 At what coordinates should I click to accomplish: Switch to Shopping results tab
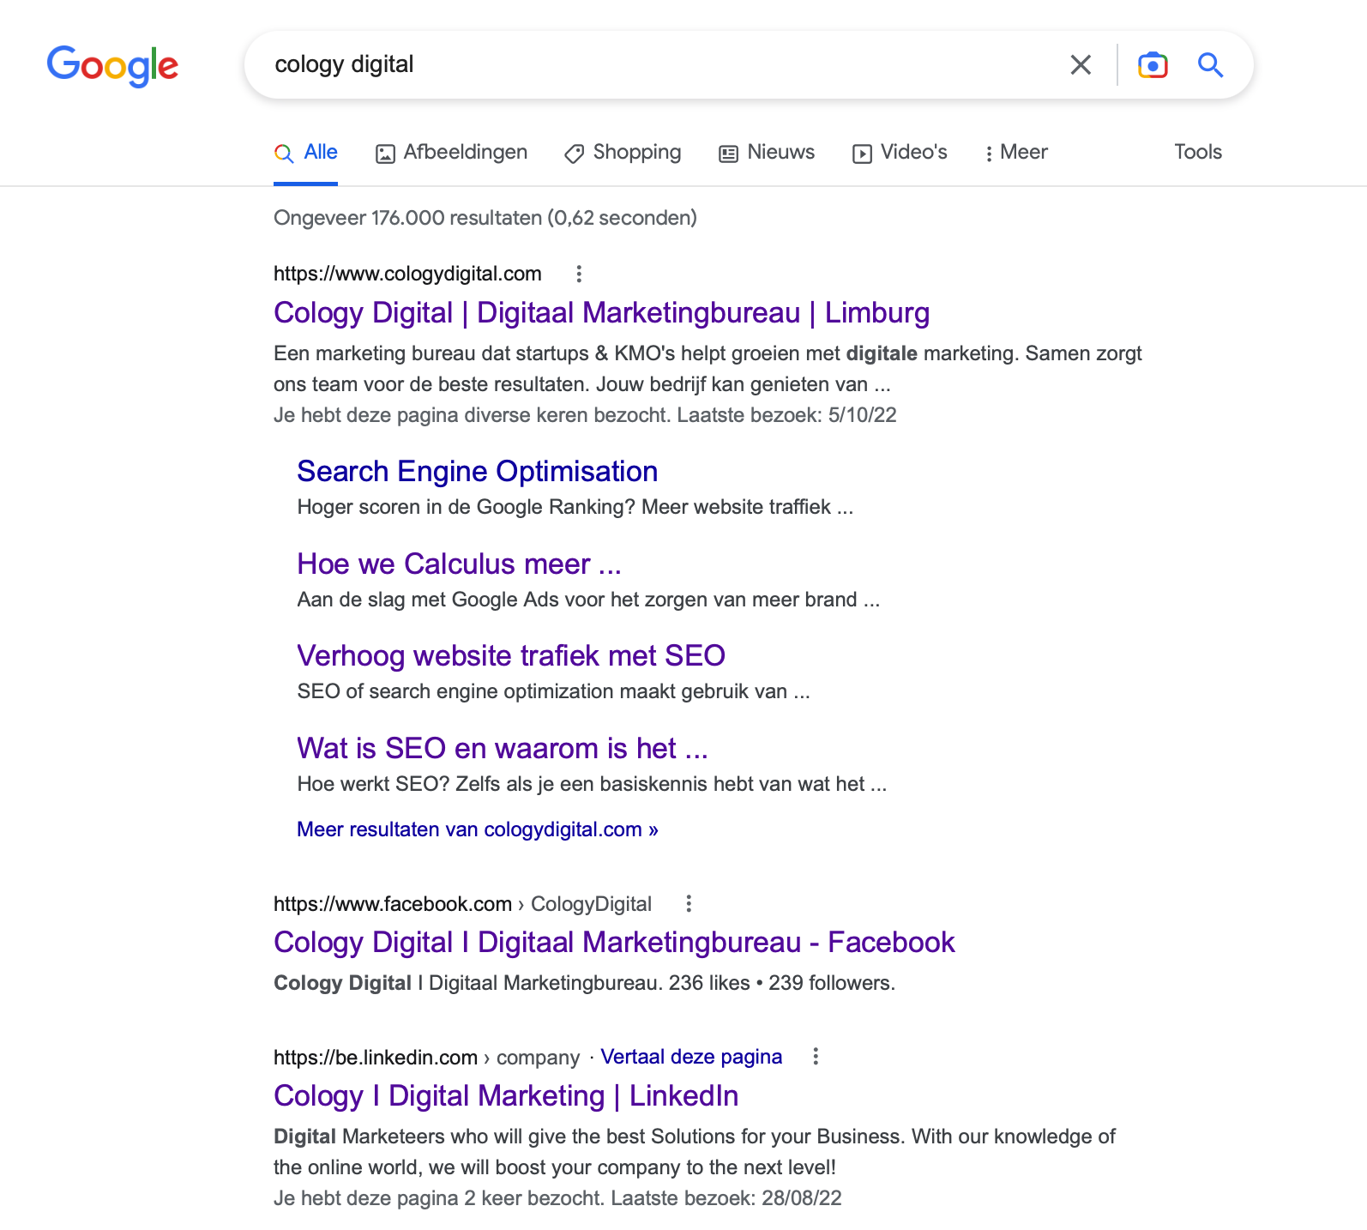(623, 153)
